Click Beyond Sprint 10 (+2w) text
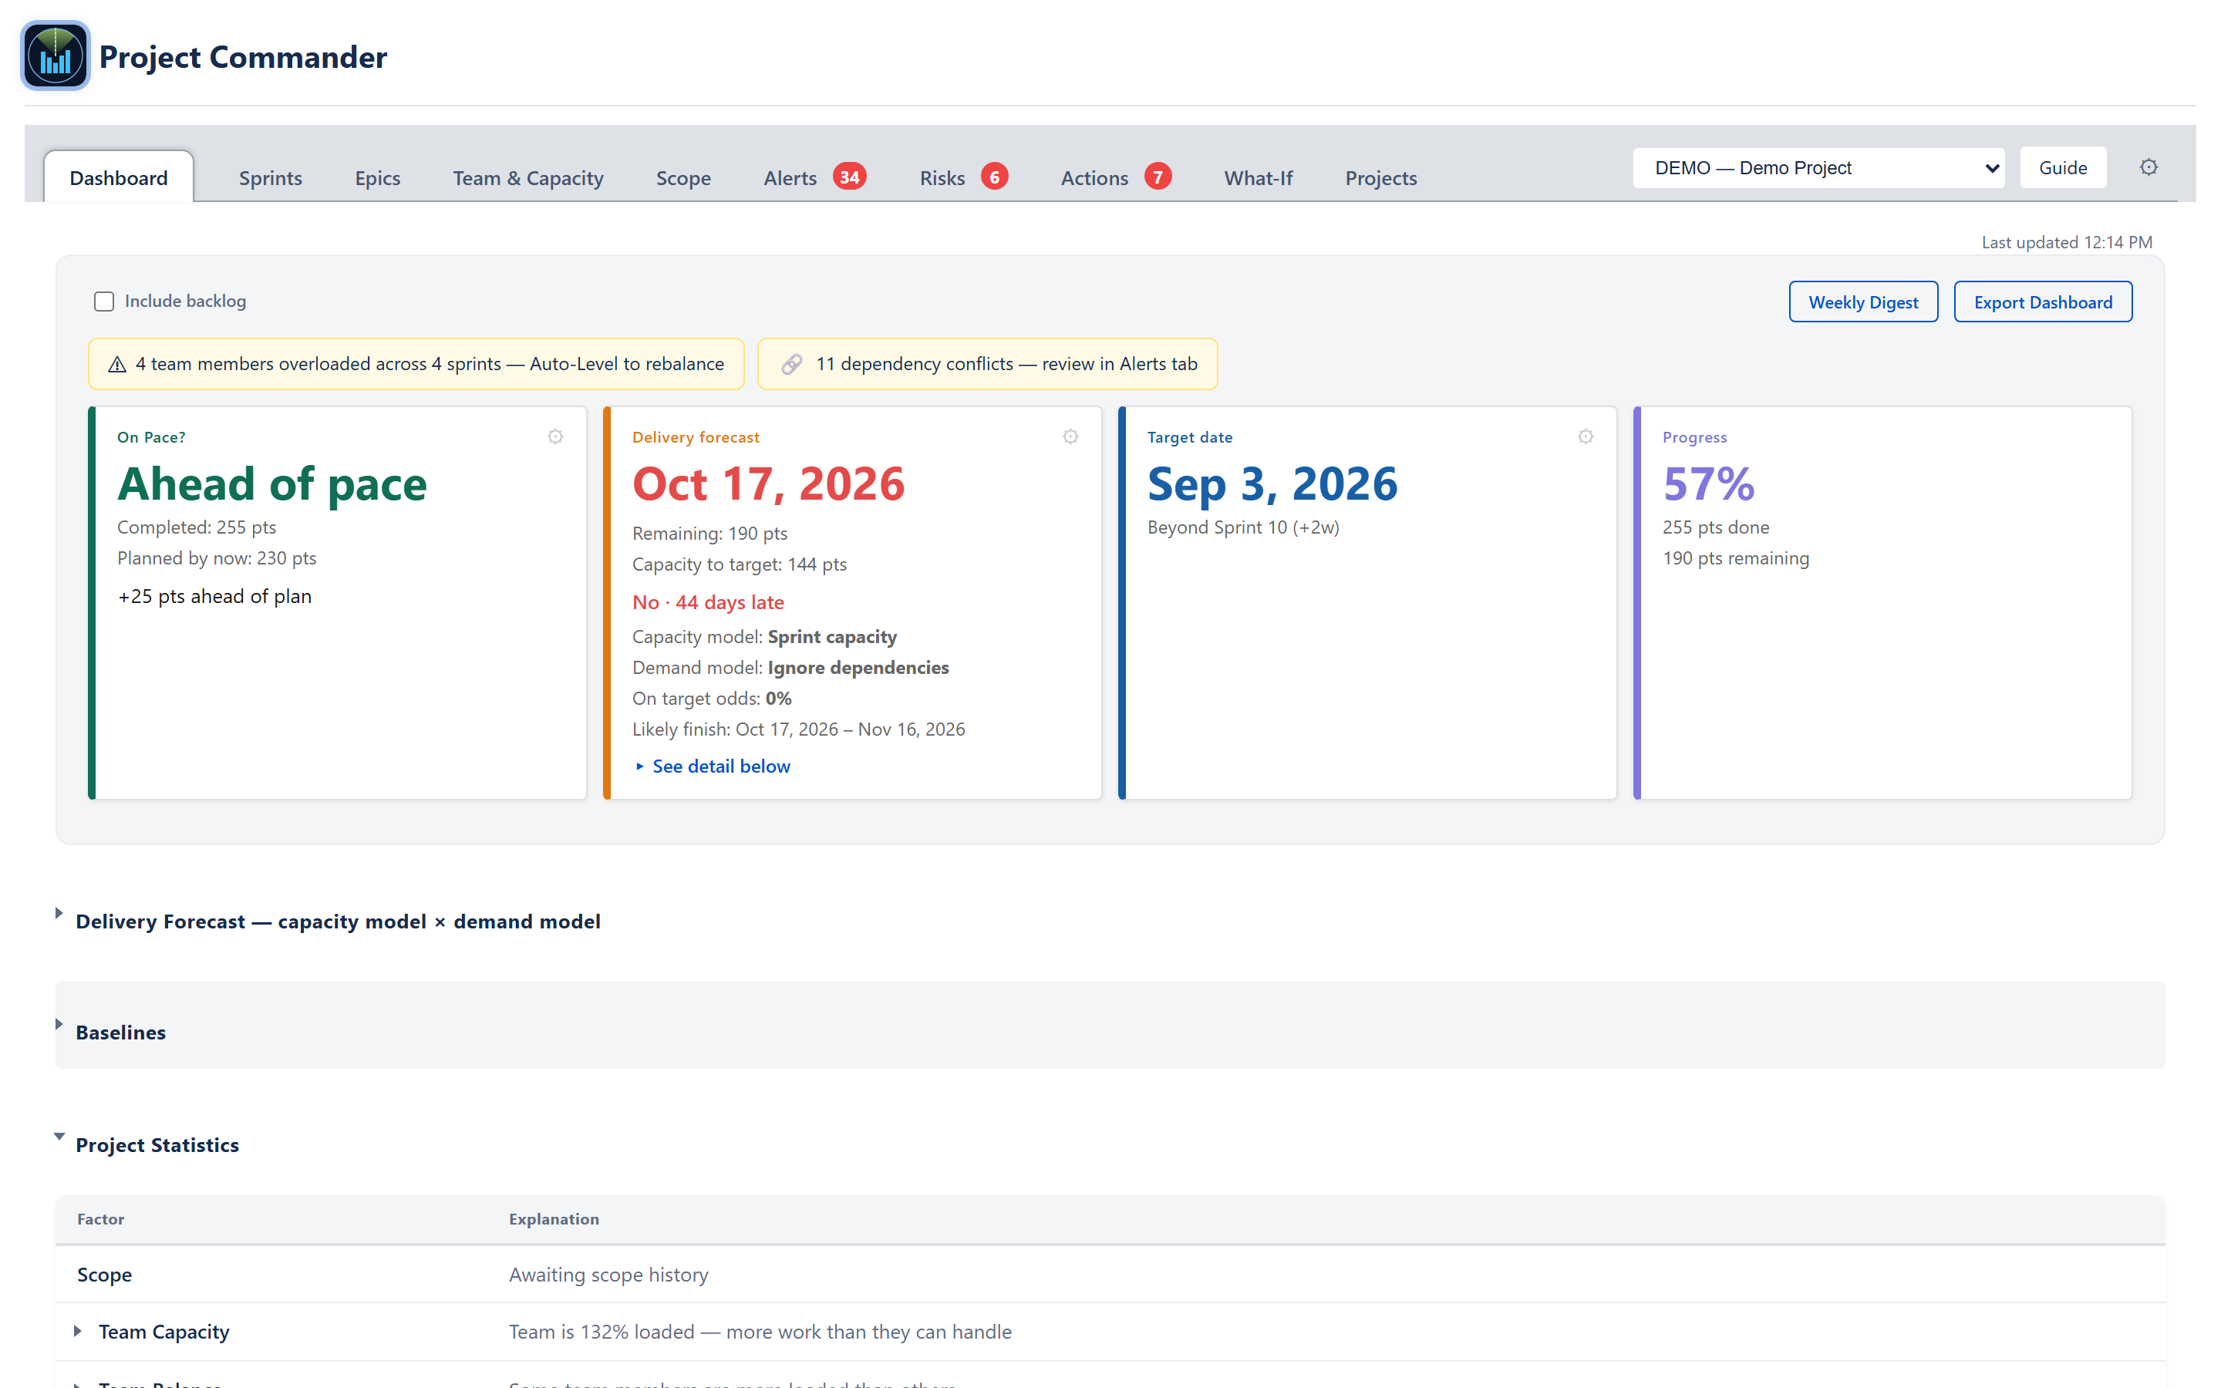2221x1388 pixels. 1242,528
